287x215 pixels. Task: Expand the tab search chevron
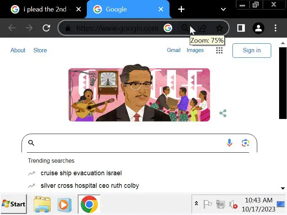click(x=223, y=9)
